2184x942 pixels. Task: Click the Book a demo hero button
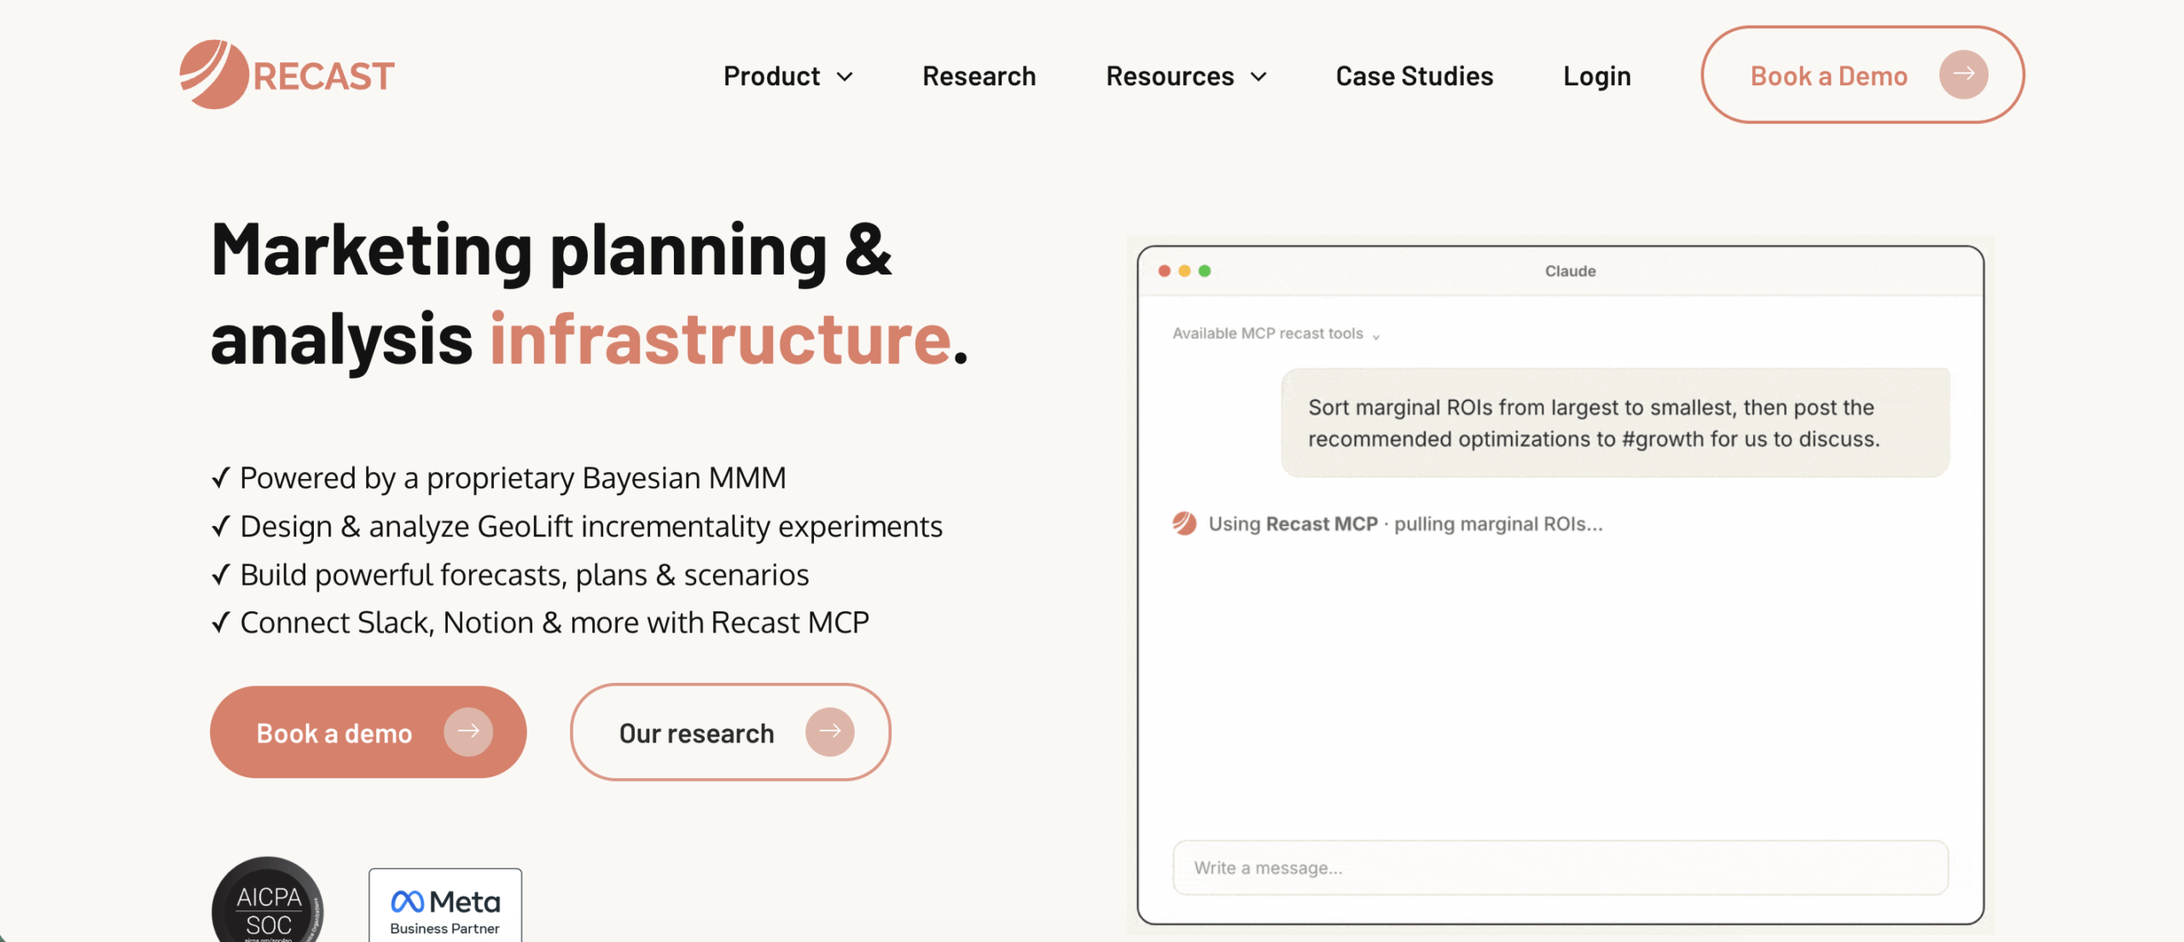369,731
